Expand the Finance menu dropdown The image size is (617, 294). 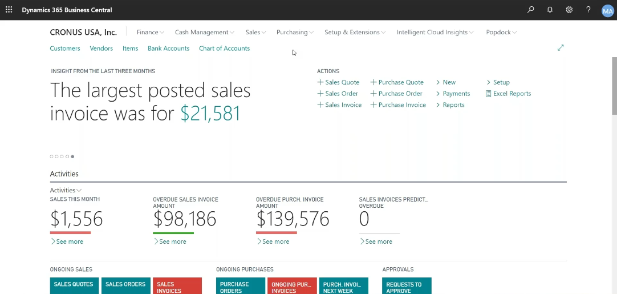(x=151, y=33)
